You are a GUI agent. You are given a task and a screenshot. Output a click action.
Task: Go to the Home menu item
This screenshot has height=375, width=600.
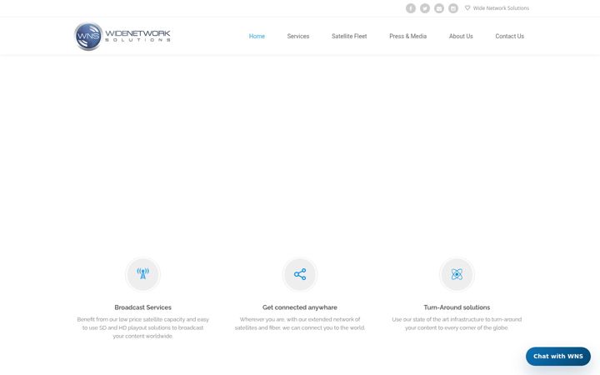(257, 37)
